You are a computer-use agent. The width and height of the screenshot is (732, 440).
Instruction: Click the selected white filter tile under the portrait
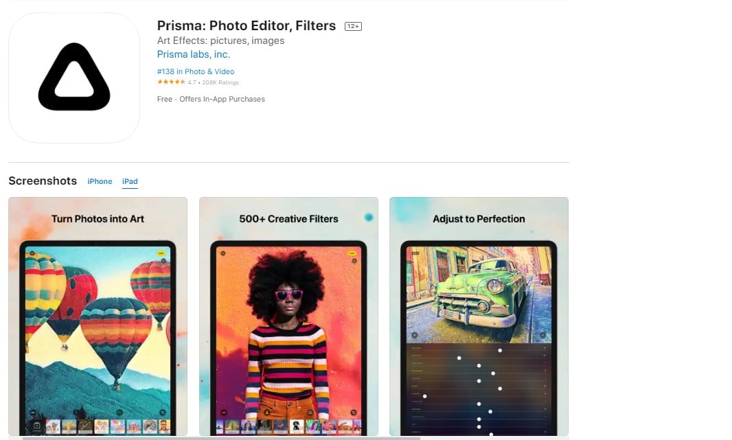click(297, 426)
